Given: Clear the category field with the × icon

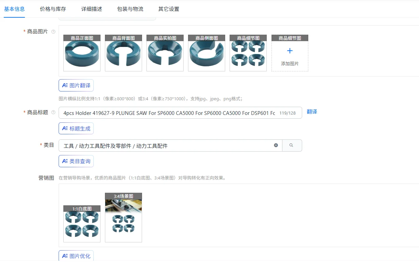Looking at the screenshot, I should point(276,145).
